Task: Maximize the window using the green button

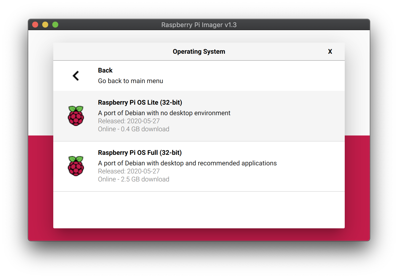Action: tap(55, 25)
